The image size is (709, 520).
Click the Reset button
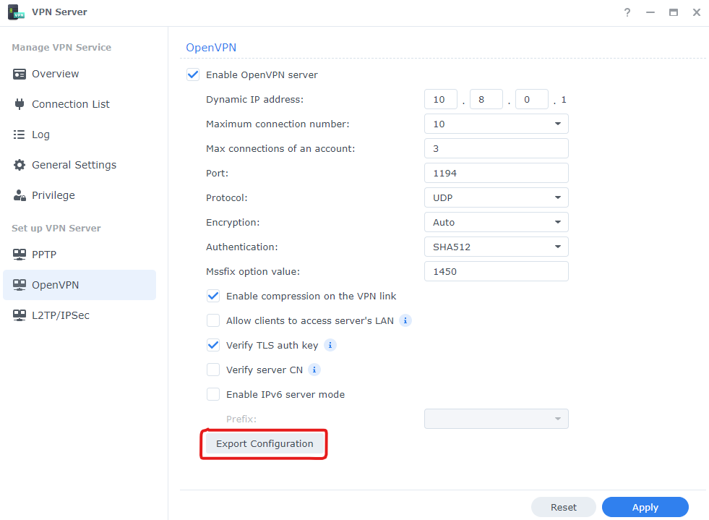pyautogui.click(x=564, y=507)
